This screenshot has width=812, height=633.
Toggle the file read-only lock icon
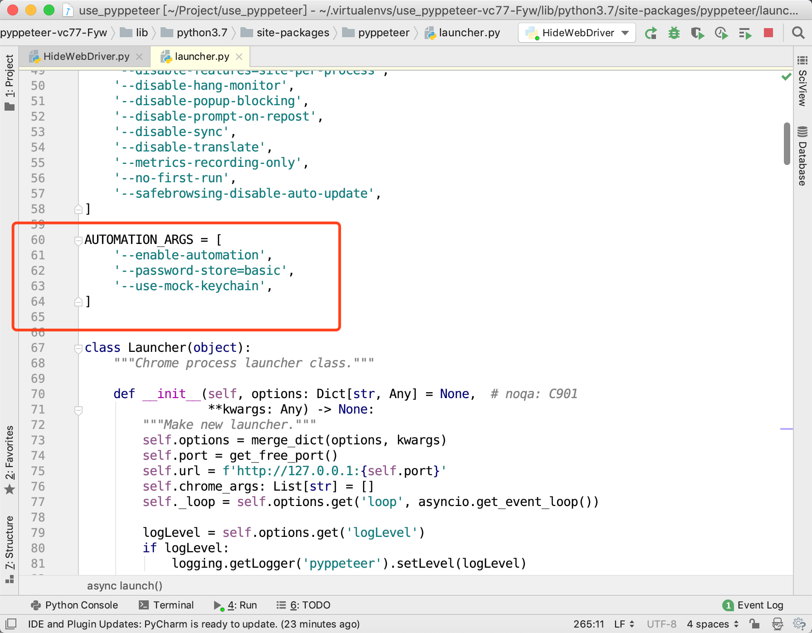(754, 624)
